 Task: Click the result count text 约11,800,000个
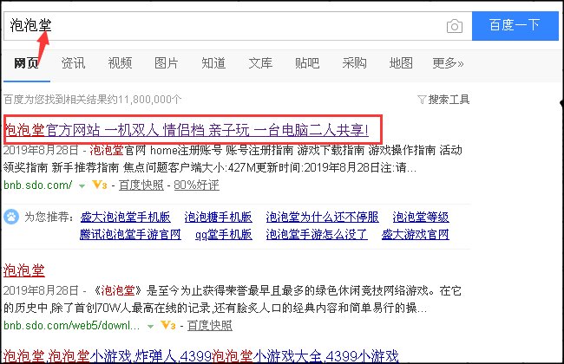point(149,100)
